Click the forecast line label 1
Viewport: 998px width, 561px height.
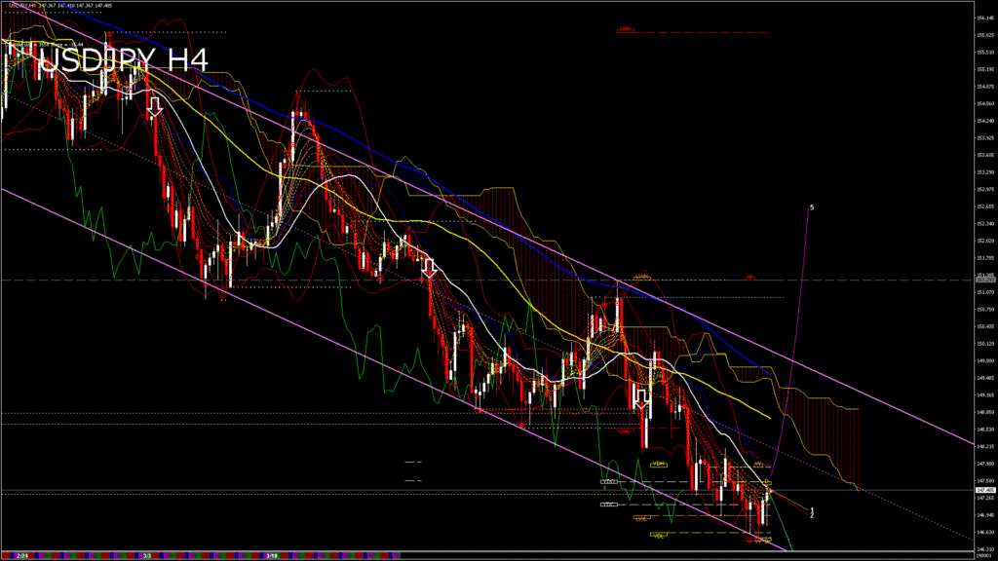click(x=812, y=509)
